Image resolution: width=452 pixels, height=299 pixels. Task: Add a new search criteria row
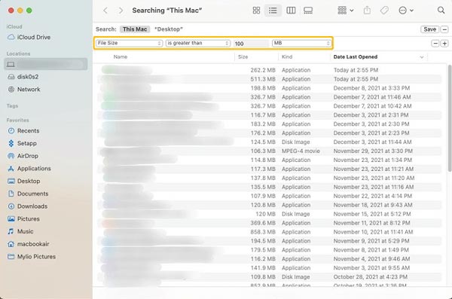(444, 43)
